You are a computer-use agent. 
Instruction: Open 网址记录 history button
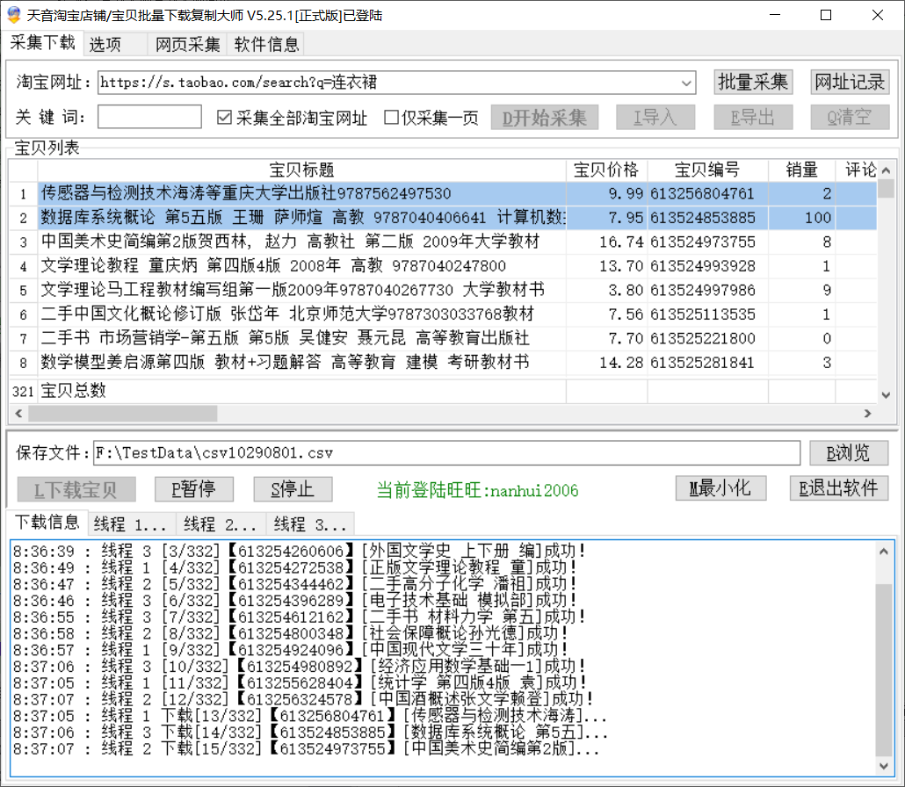click(850, 83)
